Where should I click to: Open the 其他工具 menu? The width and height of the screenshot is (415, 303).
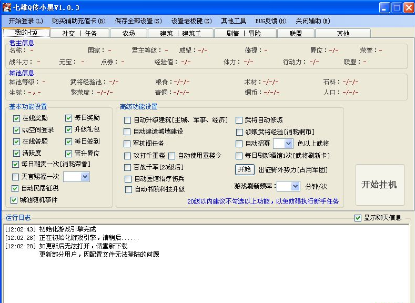pos(234,21)
